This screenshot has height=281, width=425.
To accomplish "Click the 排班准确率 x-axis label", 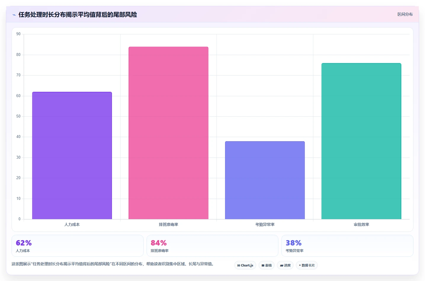I will coord(169,224).
